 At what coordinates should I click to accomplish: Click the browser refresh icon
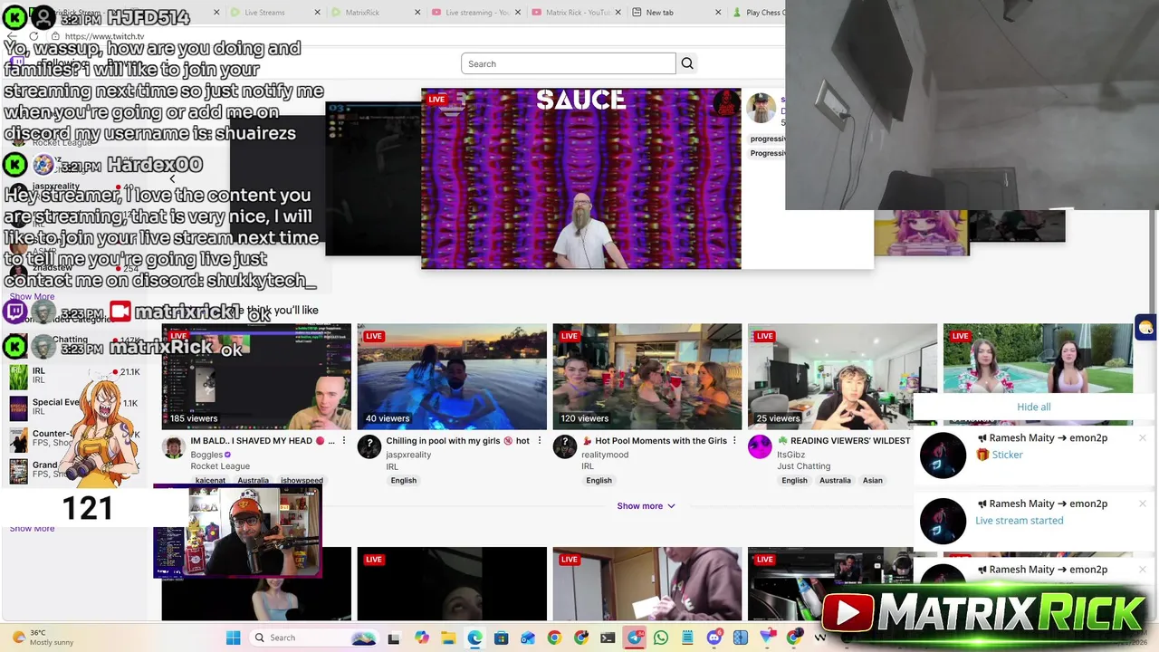[34, 36]
